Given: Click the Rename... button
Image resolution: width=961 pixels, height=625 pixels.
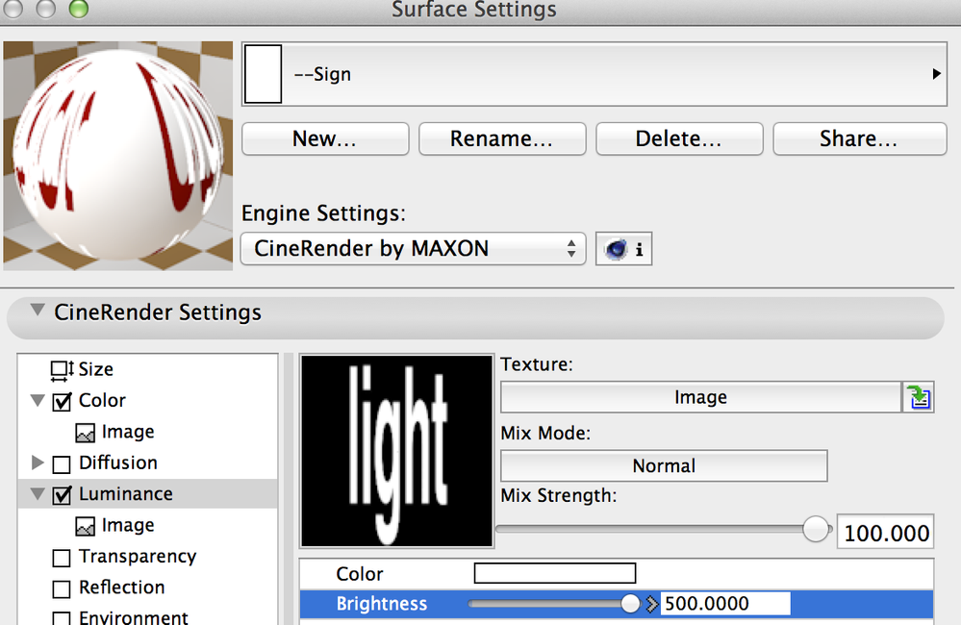Looking at the screenshot, I should [x=502, y=138].
